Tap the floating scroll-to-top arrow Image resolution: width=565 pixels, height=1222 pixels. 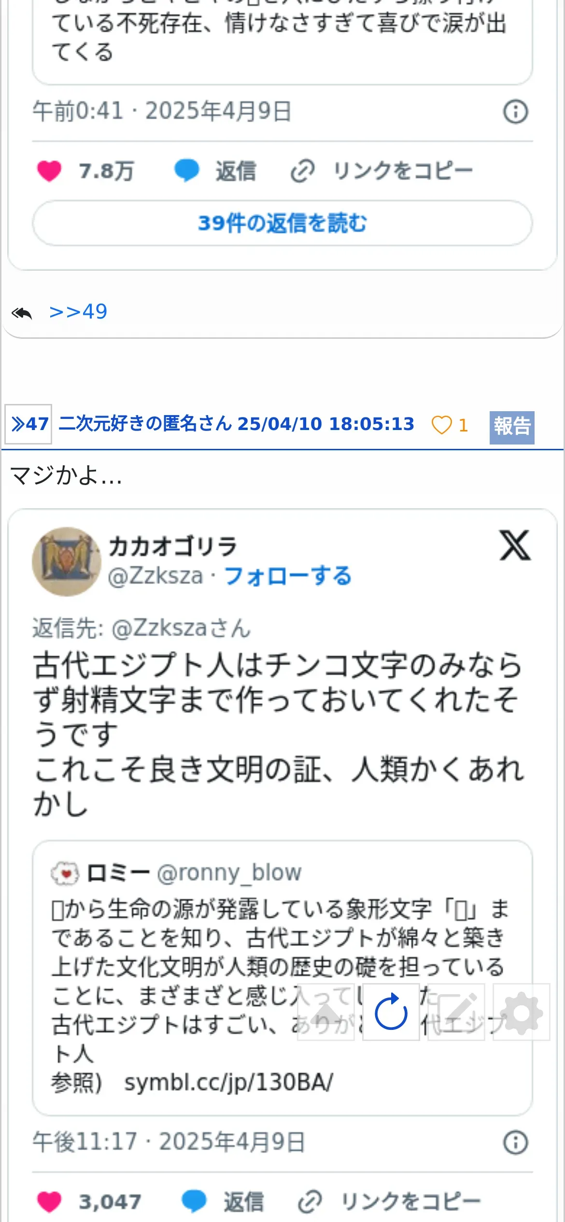click(326, 1011)
